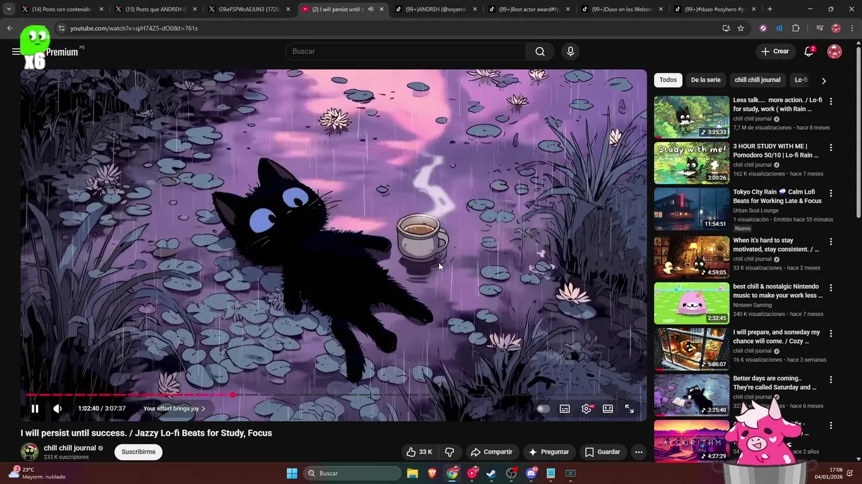Switch to '(14) Posts con contenido' tab
The width and height of the screenshot is (862, 484).
point(62,9)
